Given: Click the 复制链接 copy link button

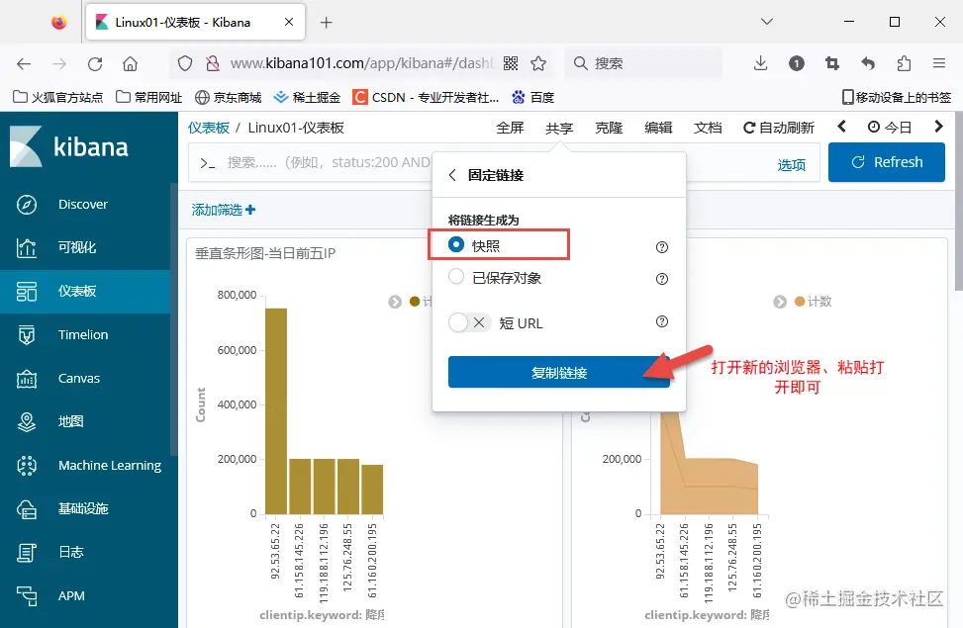Looking at the screenshot, I should 559,372.
